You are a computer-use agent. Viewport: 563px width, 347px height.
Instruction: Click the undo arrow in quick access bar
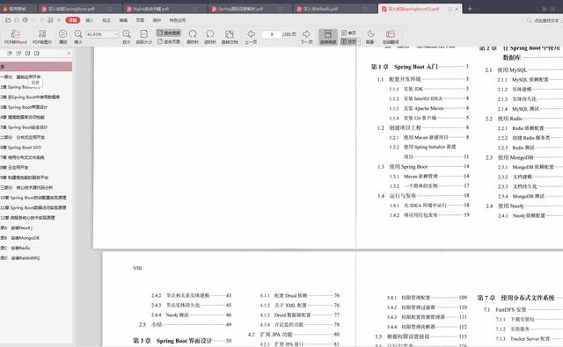click(33, 20)
